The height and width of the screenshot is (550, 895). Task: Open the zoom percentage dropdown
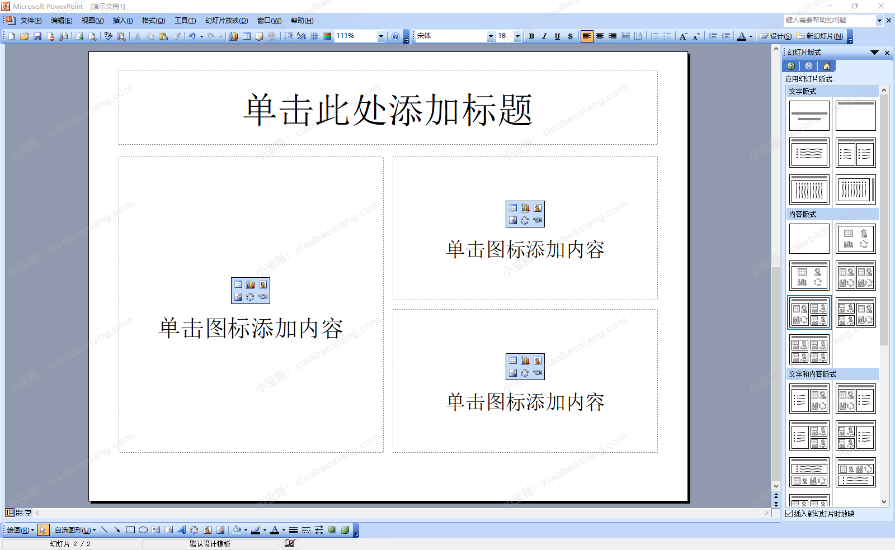coord(381,36)
